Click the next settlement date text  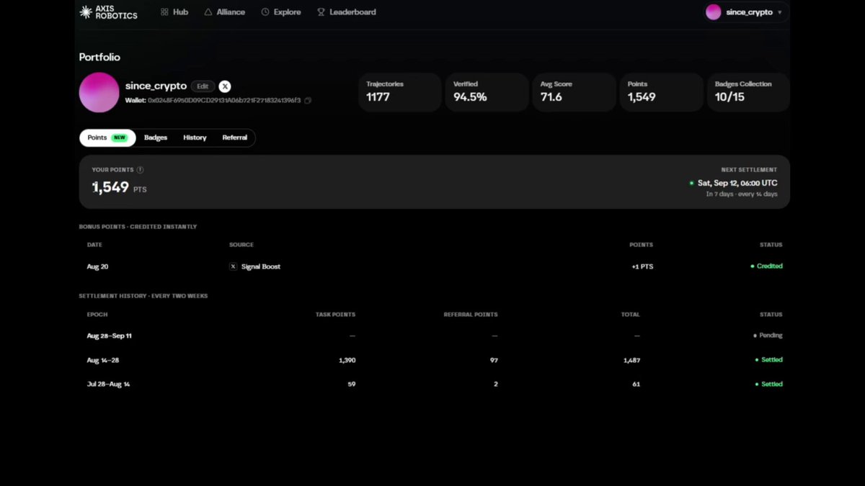[x=737, y=183]
